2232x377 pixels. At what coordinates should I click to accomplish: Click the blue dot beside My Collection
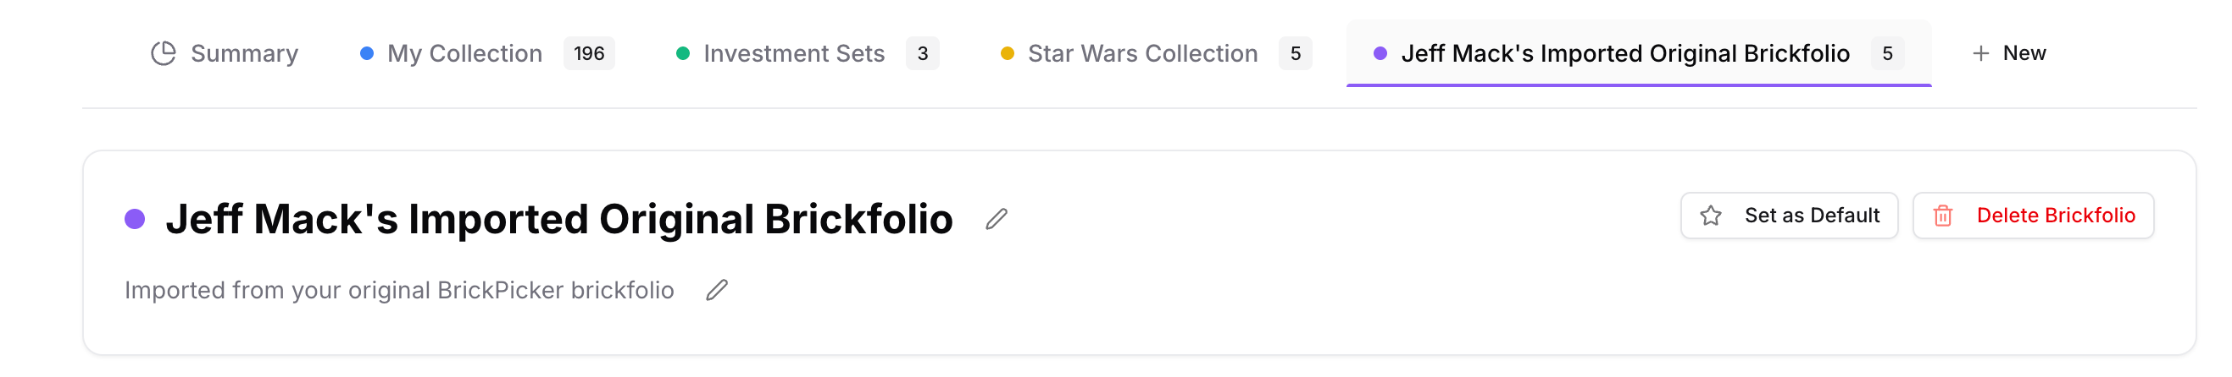(367, 53)
